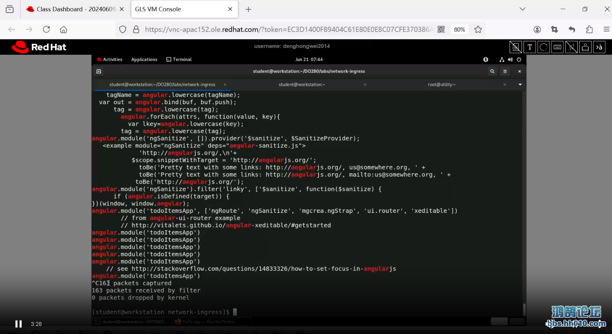This screenshot has height=334, width=612.
Task: Click the screenshot crop icon in browser toolbar
Action: (x=554, y=29)
